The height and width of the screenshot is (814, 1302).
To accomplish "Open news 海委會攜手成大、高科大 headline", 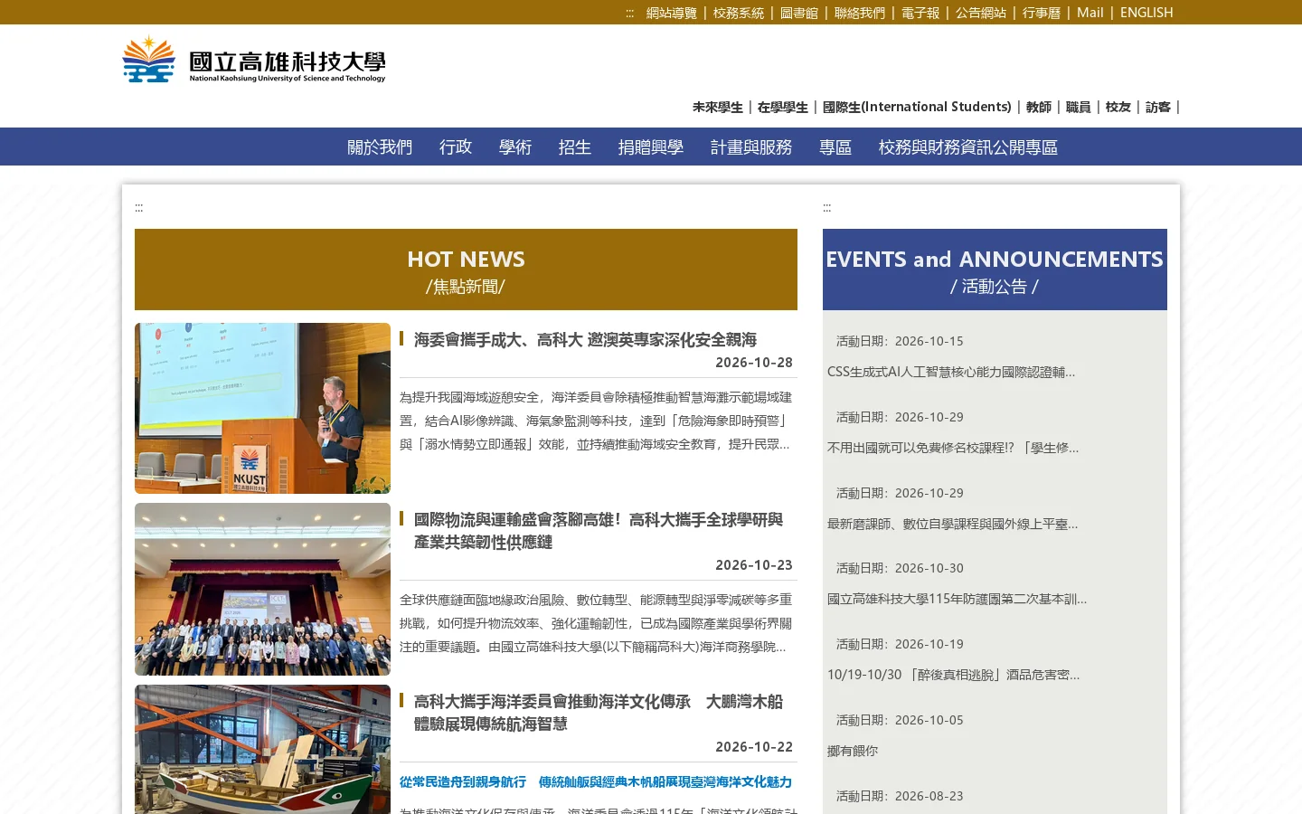I will (x=585, y=339).
